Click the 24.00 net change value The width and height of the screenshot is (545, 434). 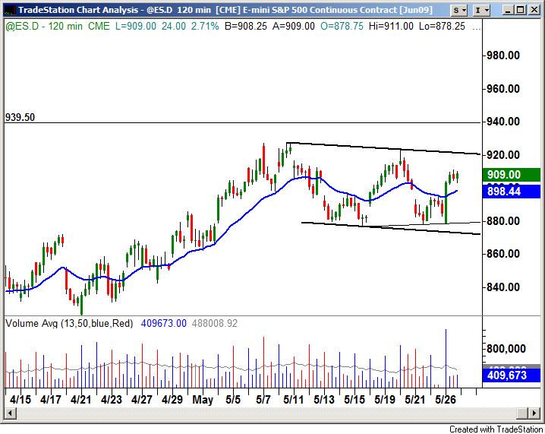click(173, 26)
